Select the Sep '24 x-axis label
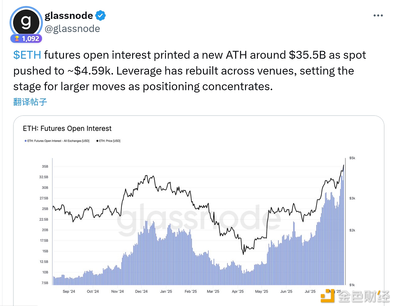 [x=69, y=291]
